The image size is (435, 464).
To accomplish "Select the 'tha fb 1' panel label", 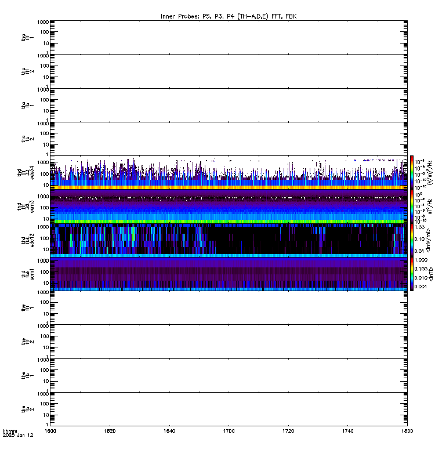I will click(x=27, y=105).
